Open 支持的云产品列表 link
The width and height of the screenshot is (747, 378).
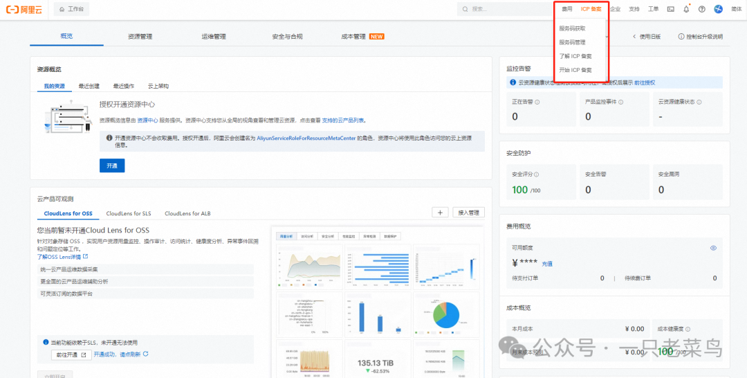click(x=344, y=120)
